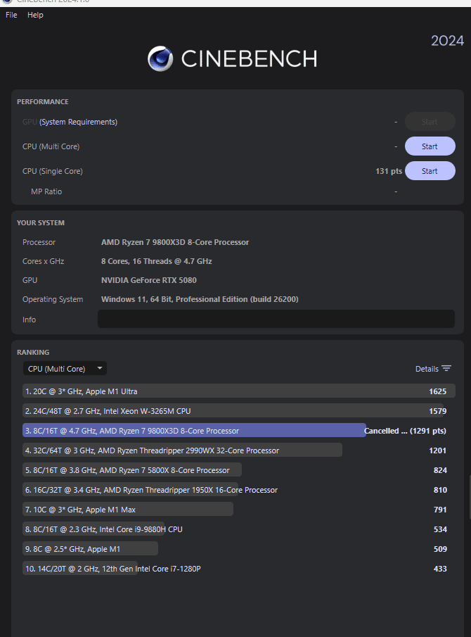Click the 824 score value
Viewport: 471px width, 637px height.
click(440, 470)
